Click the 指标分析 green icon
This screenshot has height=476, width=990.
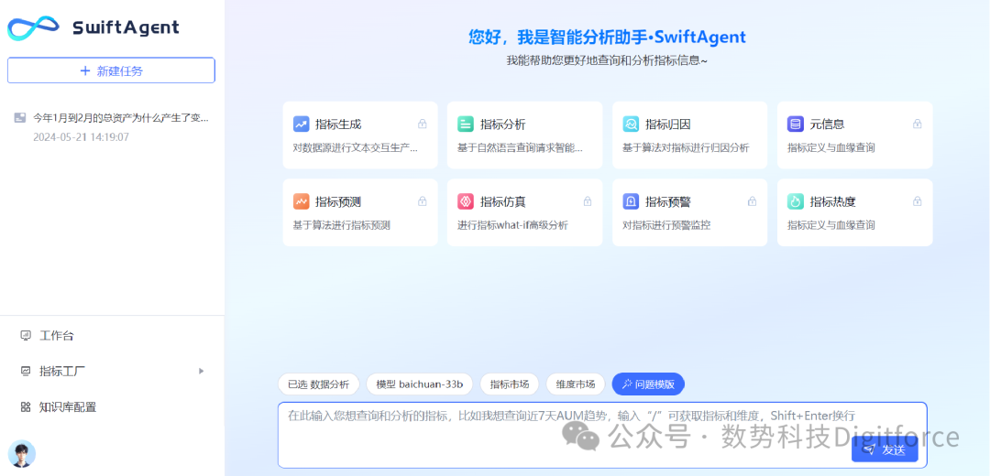(x=466, y=124)
